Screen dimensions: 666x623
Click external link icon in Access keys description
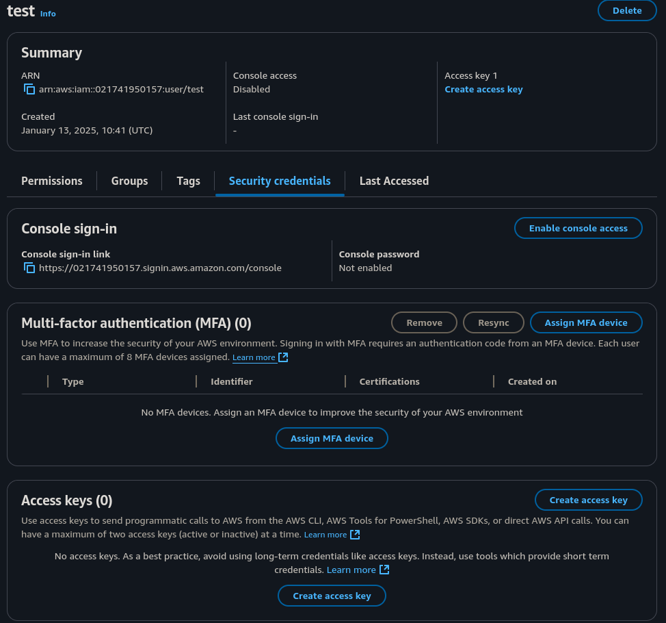point(355,535)
